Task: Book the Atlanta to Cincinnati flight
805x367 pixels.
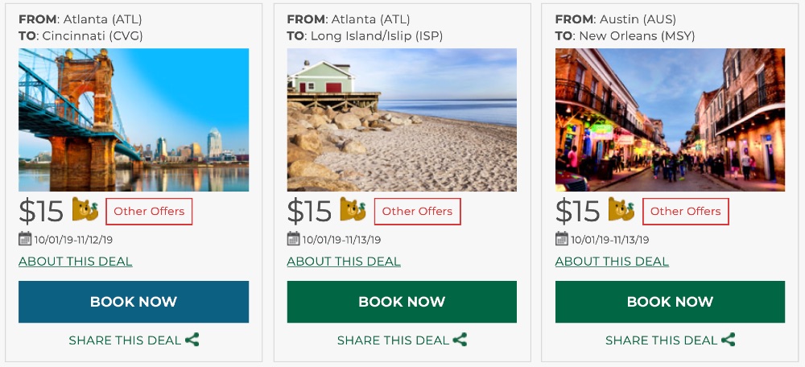Action: 134,302
